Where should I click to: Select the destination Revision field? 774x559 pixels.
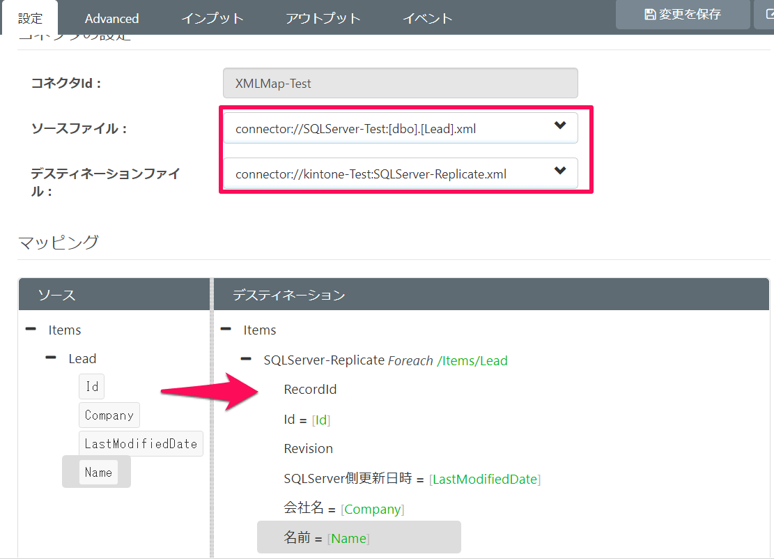(x=308, y=448)
